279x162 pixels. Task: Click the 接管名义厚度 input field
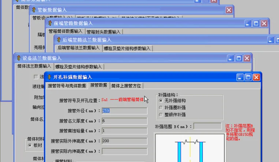124,121
